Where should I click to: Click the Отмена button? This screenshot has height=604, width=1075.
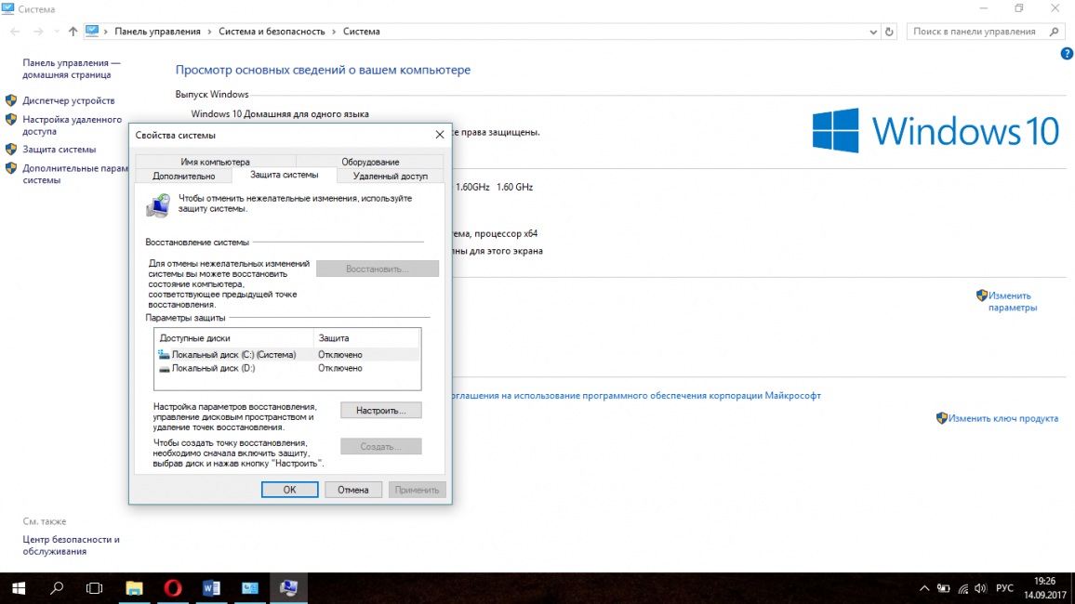[x=353, y=490]
